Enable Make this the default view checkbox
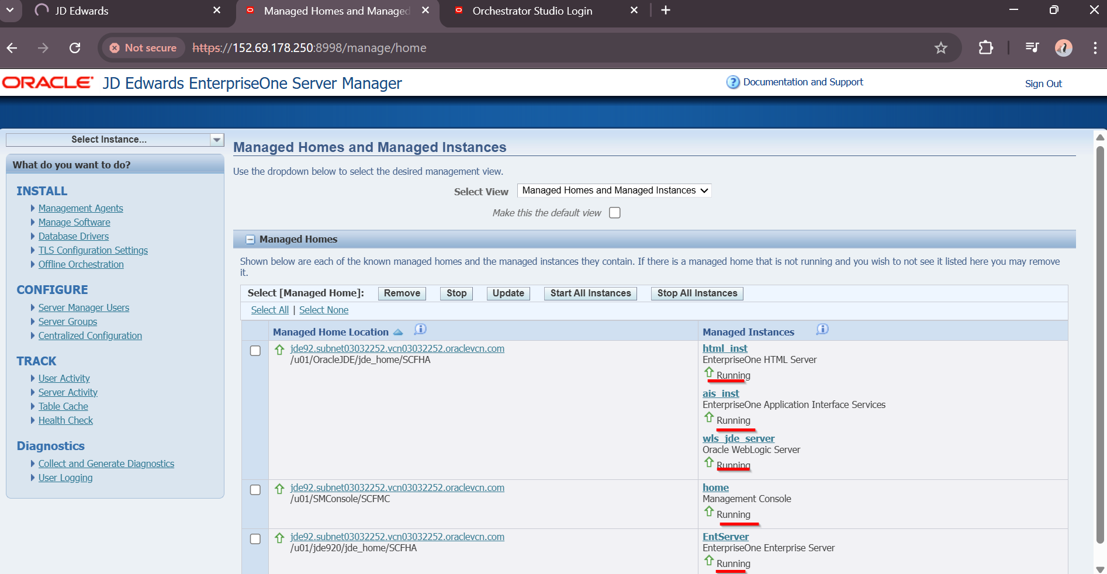Viewport: 1107px width, 574px height. point(614,213)
